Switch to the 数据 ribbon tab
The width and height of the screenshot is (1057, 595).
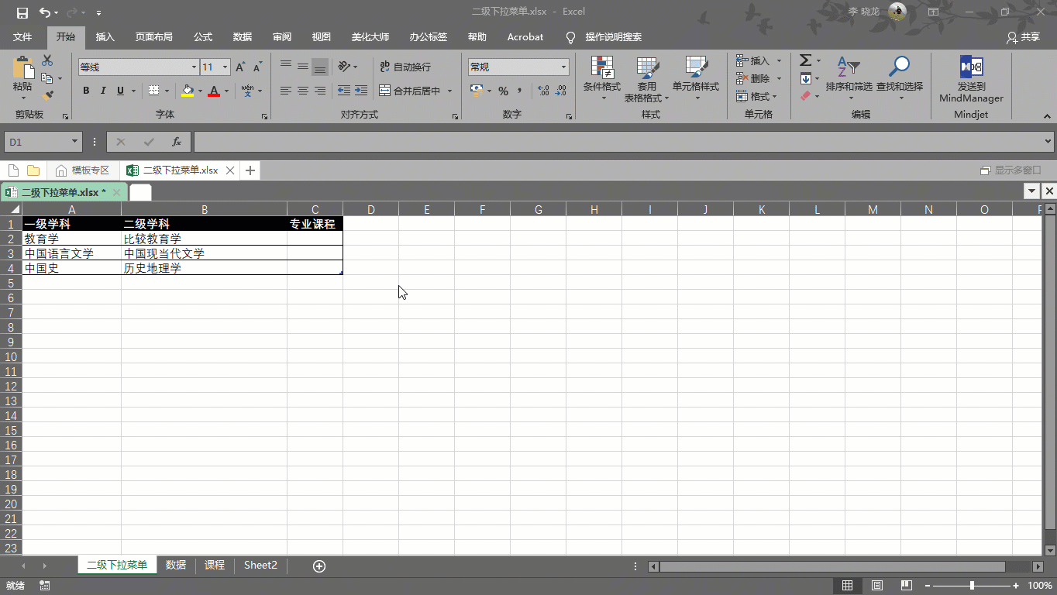tap(243, 37)
